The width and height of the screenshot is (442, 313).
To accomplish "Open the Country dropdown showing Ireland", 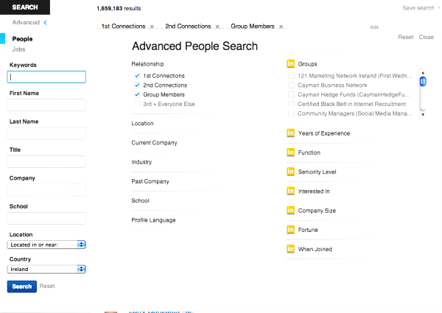I will tap(46, 269).
